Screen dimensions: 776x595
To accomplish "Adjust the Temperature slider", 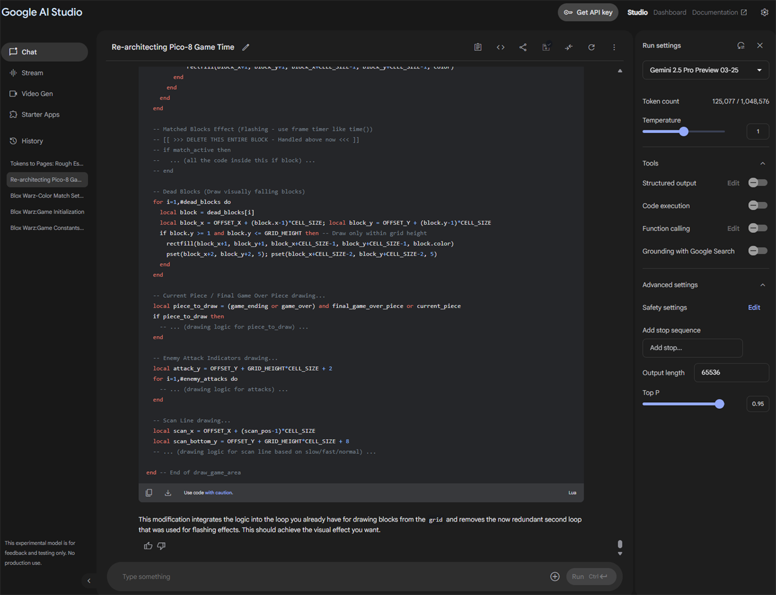I will [x=684, y=132].
